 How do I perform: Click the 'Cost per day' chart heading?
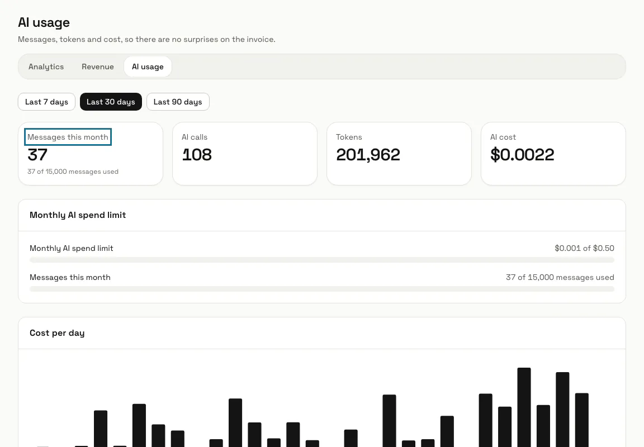click(x=57, y=333)
